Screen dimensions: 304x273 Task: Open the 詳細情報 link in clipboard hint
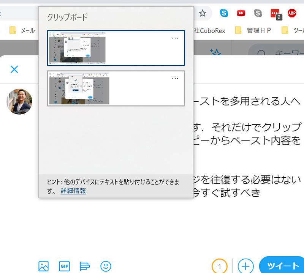point(73,191)
